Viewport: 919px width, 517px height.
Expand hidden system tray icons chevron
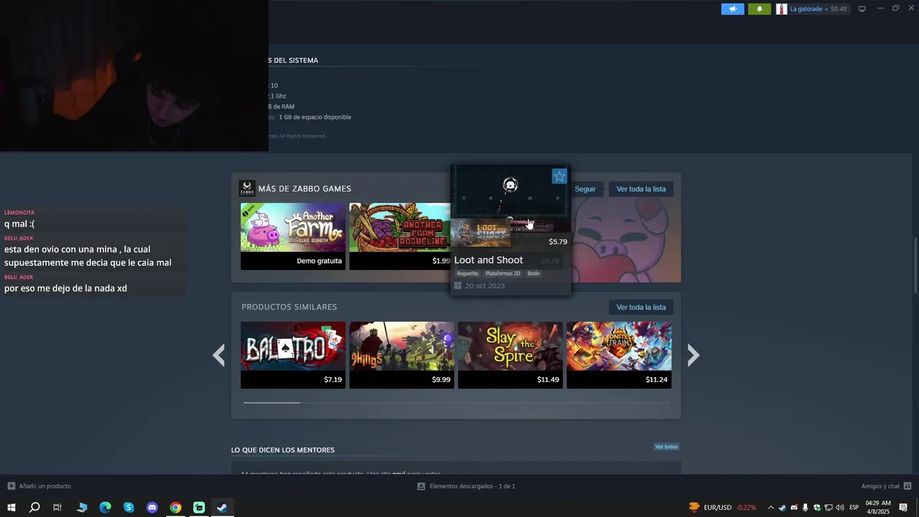coord(771,508)
